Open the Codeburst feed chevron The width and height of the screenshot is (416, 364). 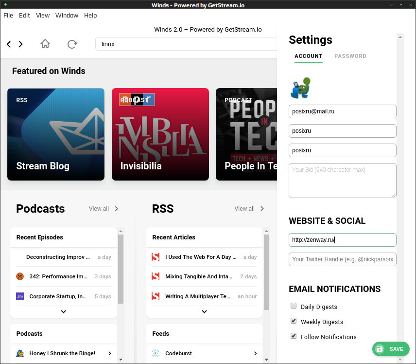coord(255,353)
